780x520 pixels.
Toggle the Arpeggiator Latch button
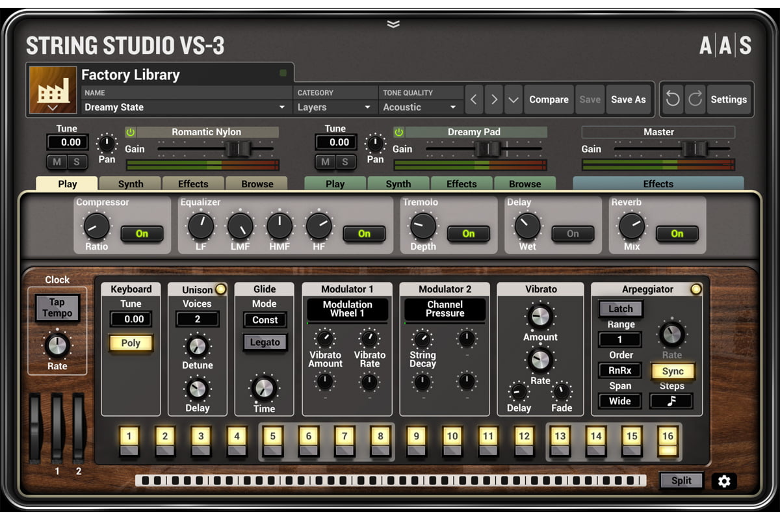click(620, 309)
